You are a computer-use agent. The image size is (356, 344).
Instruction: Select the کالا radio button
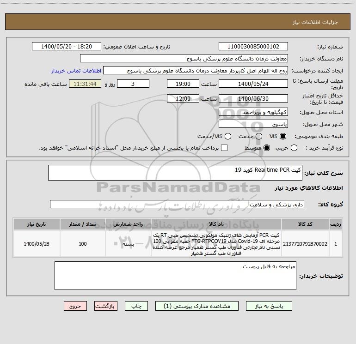(x=283, y=136)
